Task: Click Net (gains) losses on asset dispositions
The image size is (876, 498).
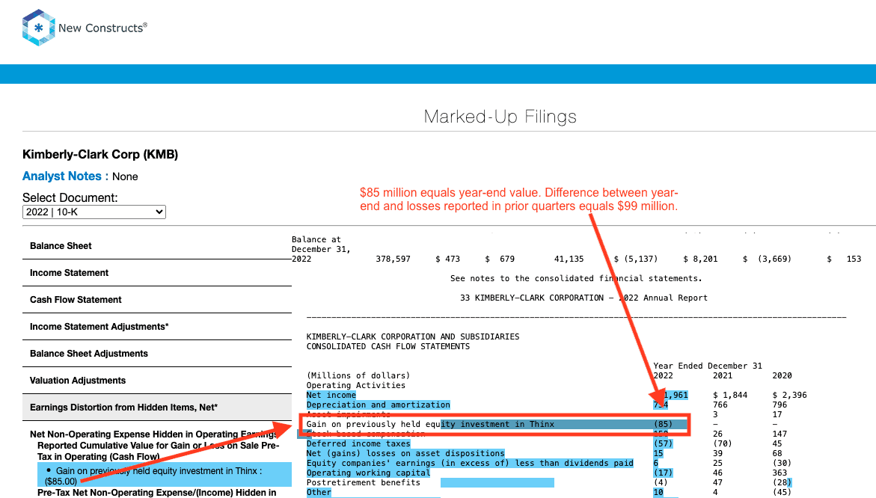Action: pyautogui.click(x=405, y=453)
